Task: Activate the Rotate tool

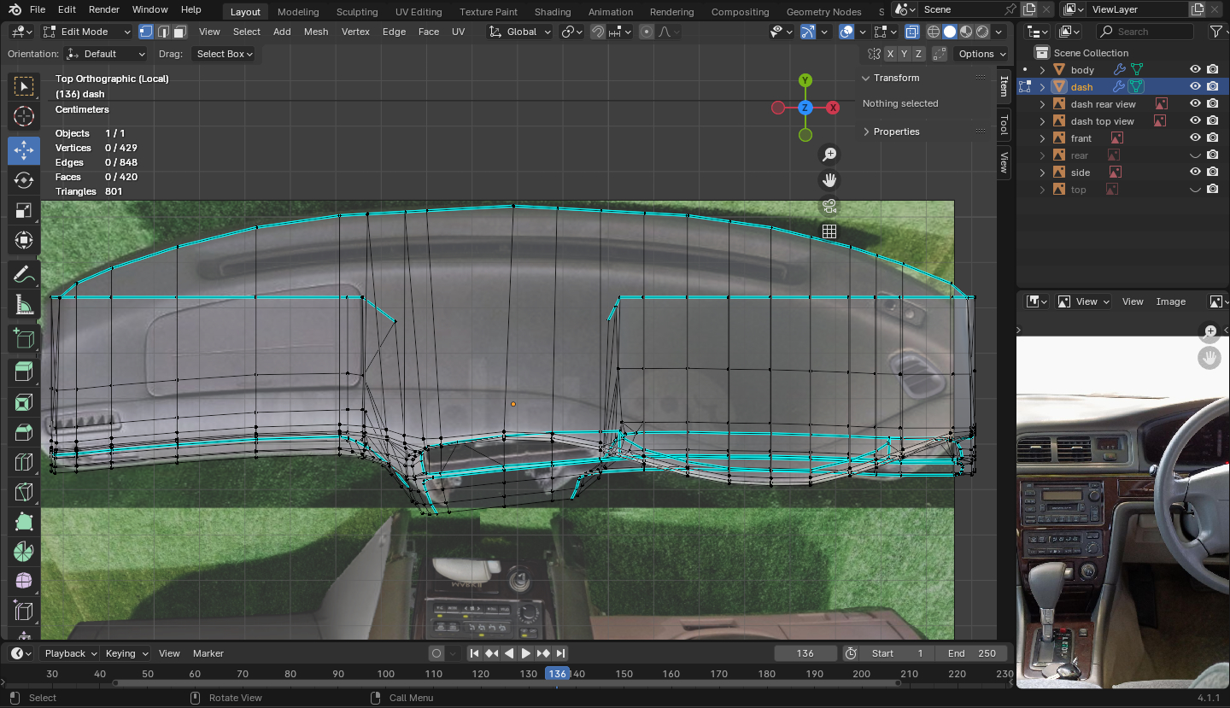Action: [x=24, y=180]
